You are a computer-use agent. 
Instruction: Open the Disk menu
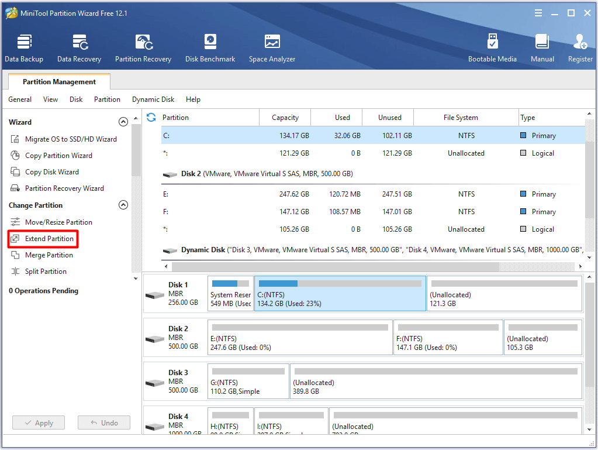coord(76,99)
